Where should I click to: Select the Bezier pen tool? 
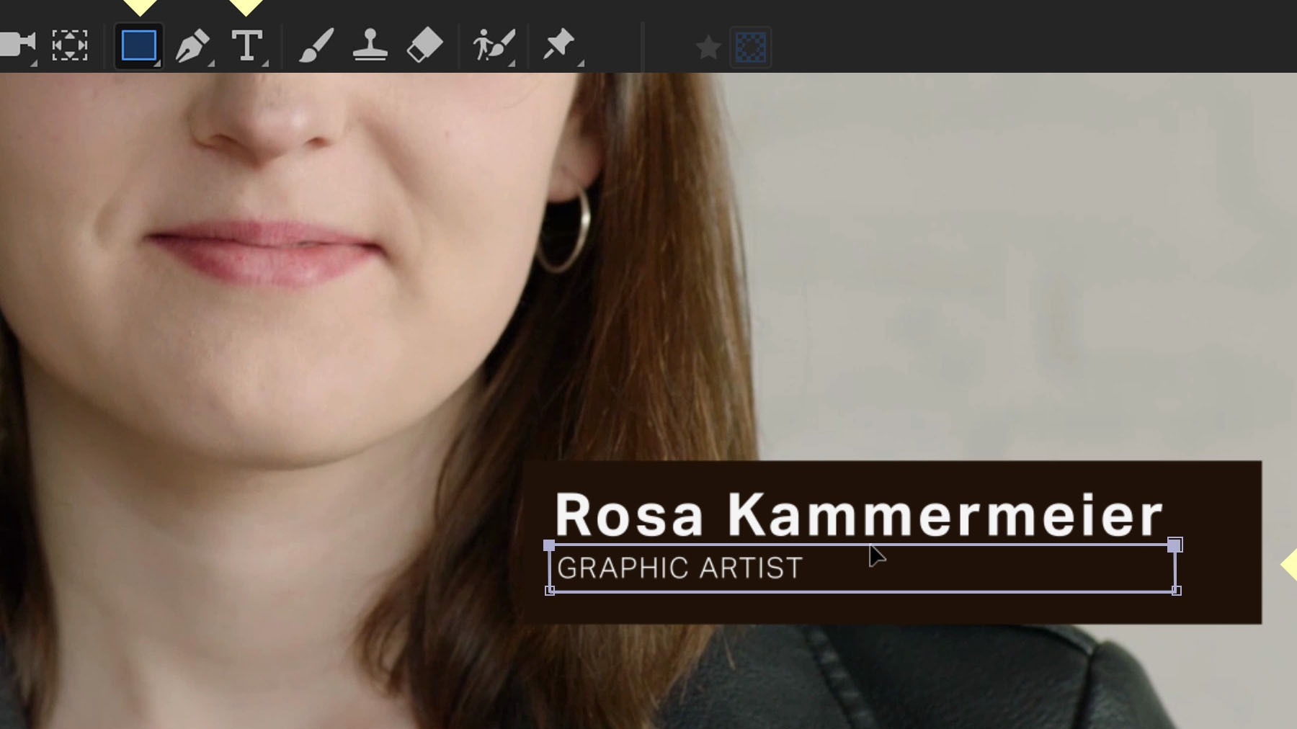tap(193, 46)
